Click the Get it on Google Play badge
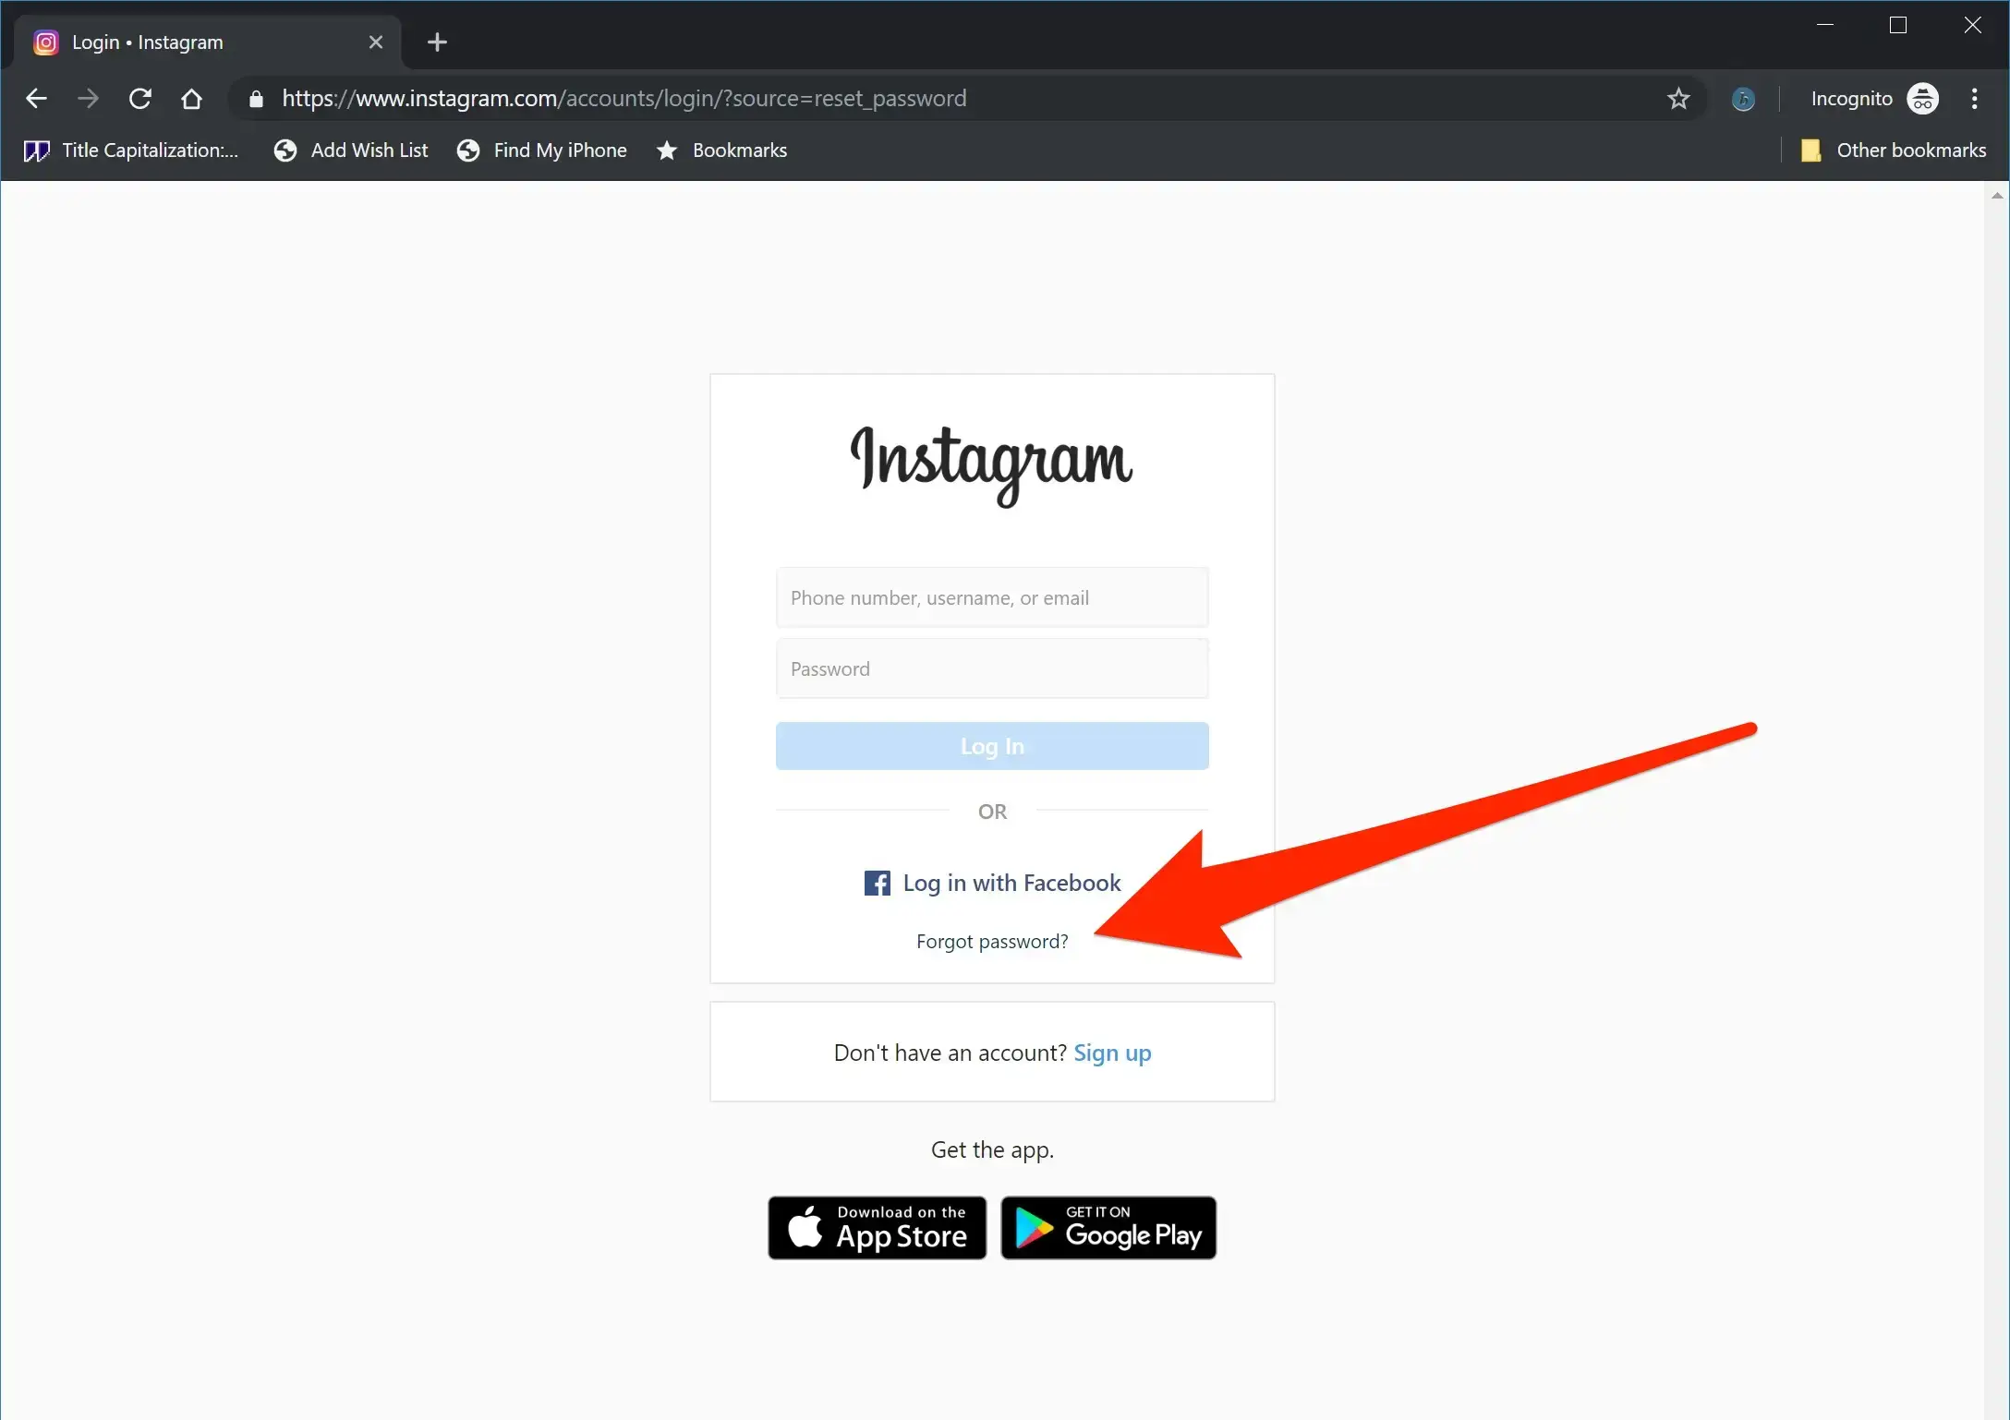Image resolution: width=2010 pixels, height=1420 pixels. pos(1108,1226)
